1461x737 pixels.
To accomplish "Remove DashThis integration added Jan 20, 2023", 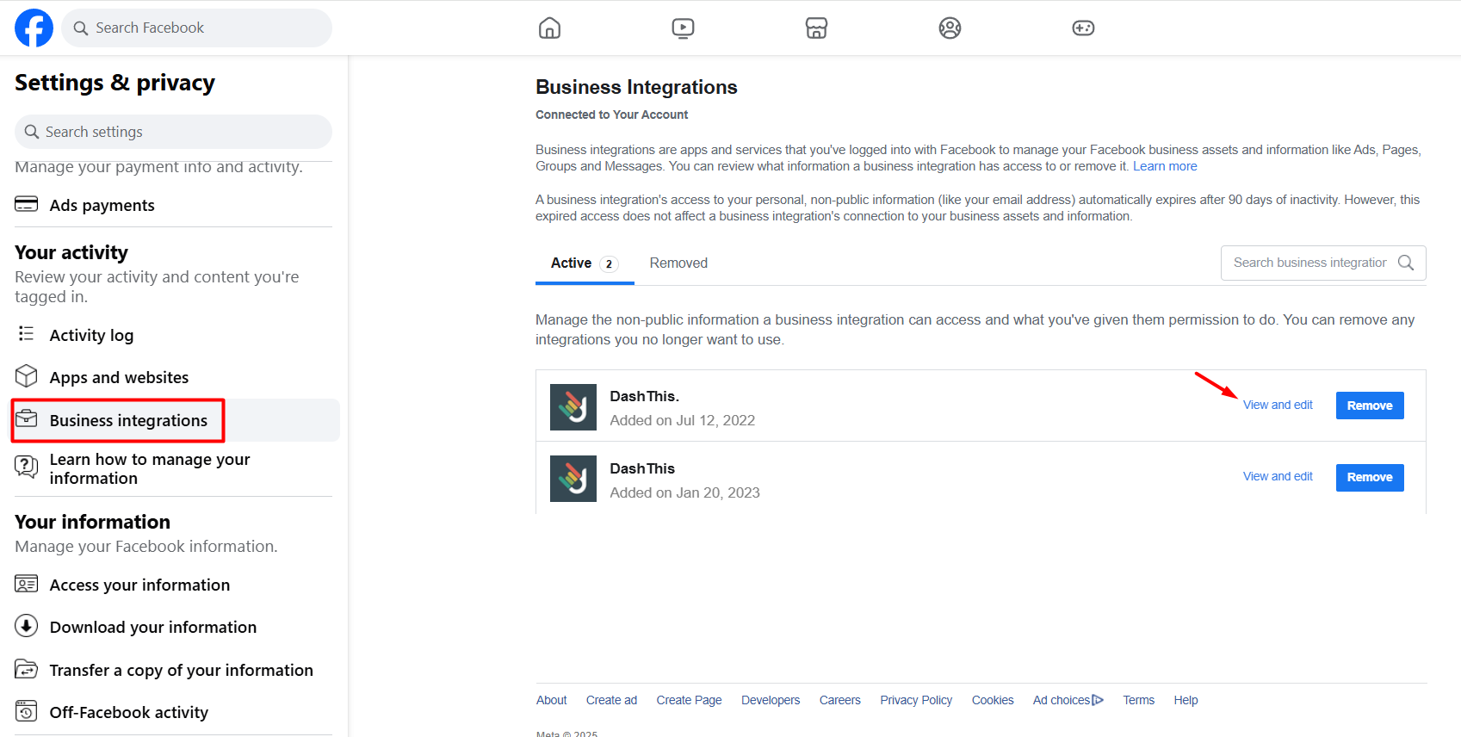I will [1370, 477].
